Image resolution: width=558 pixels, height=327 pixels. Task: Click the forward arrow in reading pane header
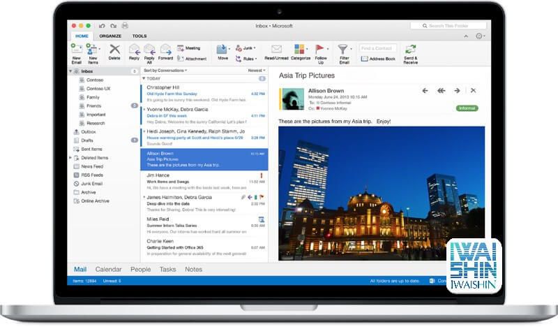(458, 91)
